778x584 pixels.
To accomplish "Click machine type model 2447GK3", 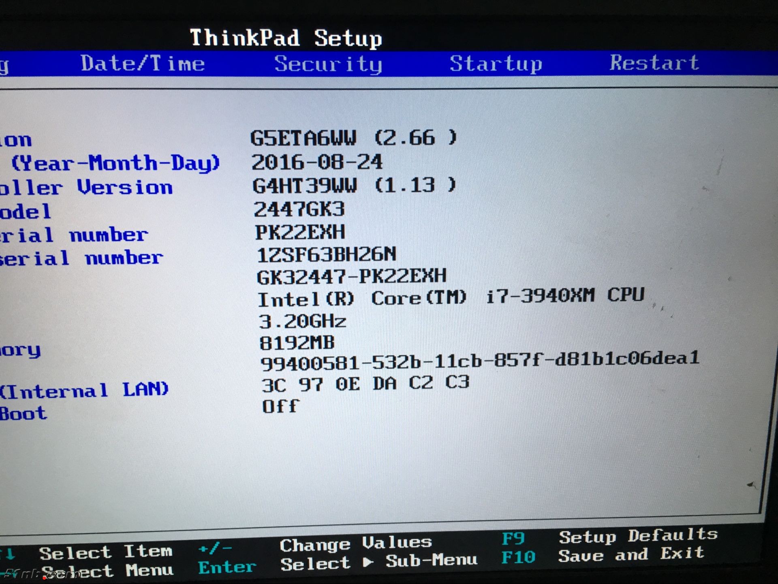I will coord(299,210).
